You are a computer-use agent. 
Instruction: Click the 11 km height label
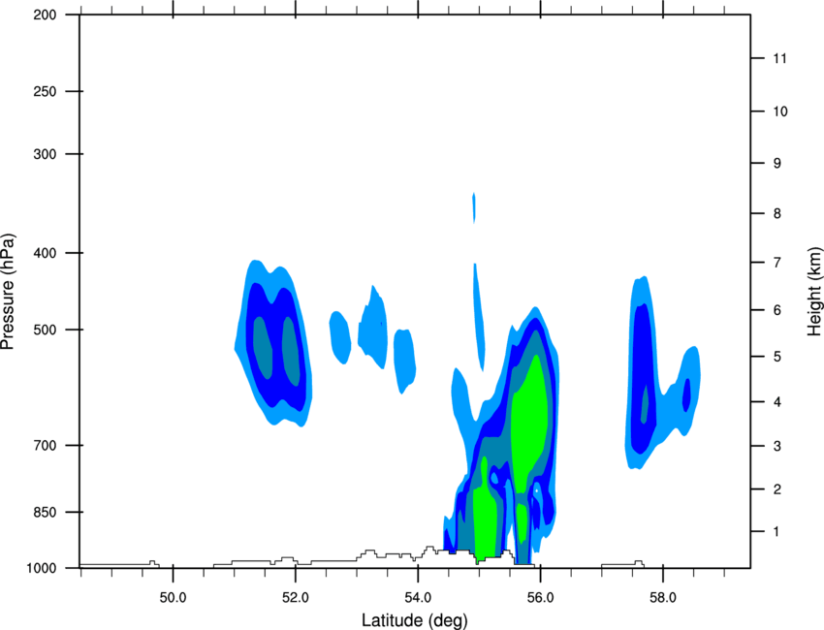point(780,58)
